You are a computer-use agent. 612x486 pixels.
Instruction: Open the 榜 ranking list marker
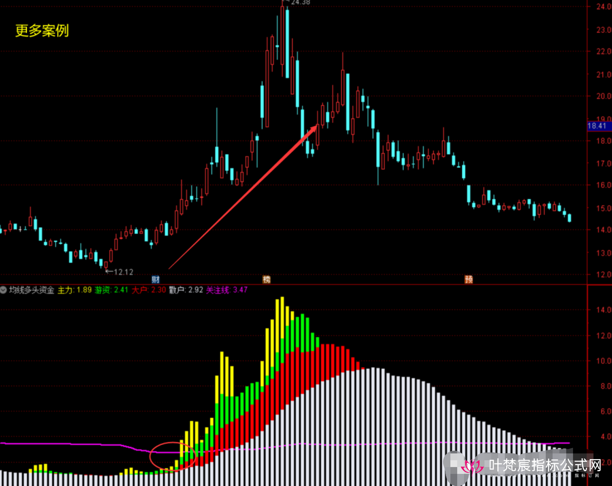(266, 280)
